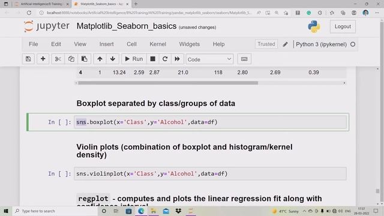The width and height of the screenshot is (384, 216).
Task: Open the Kernel menu
Action: pos(158,44)
